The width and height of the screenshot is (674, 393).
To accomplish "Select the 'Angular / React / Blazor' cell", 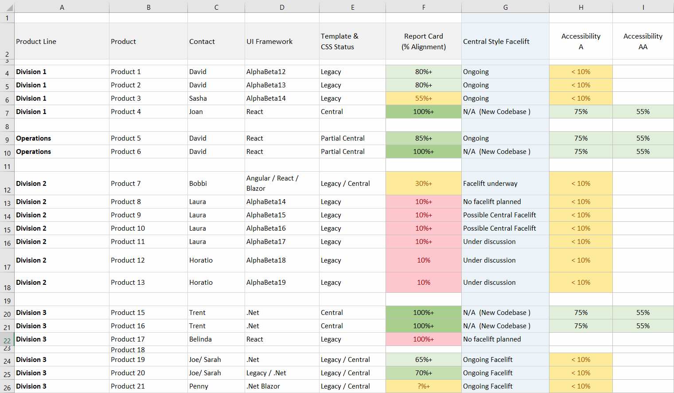I will click(x=282, y=183).
